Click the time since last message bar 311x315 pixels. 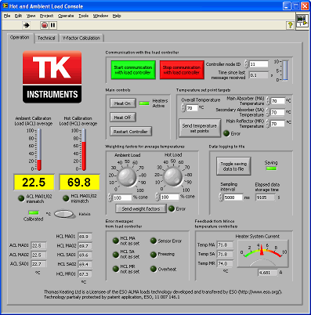(x=285, y=71)
